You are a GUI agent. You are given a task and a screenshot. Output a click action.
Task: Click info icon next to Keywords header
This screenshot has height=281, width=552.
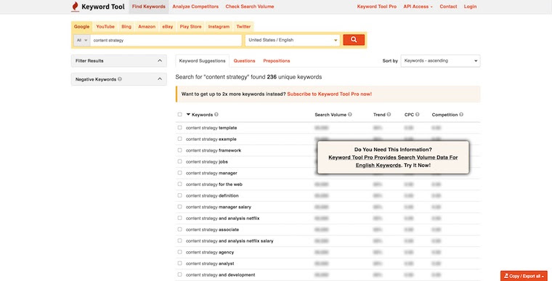click(x=216, y=115)
